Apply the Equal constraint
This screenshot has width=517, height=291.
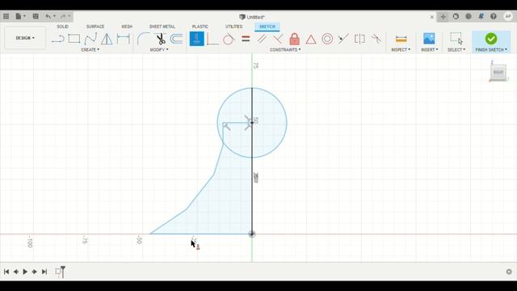(x=246, y=39)
